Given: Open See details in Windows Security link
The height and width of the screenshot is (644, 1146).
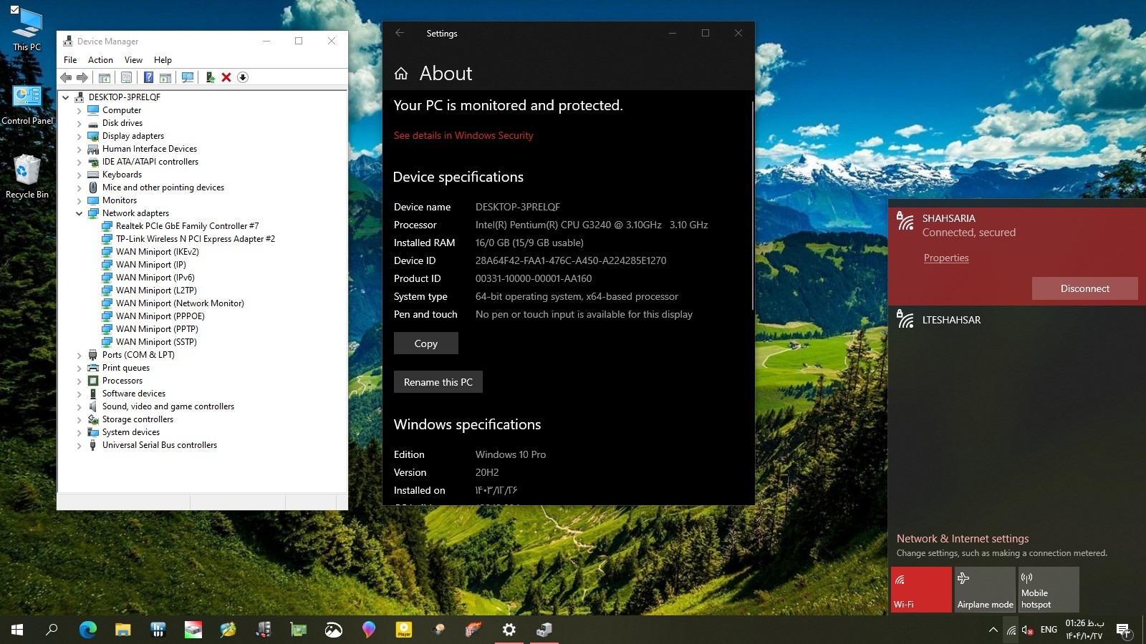Looking at the screenshot, I should tap(463, 135).
